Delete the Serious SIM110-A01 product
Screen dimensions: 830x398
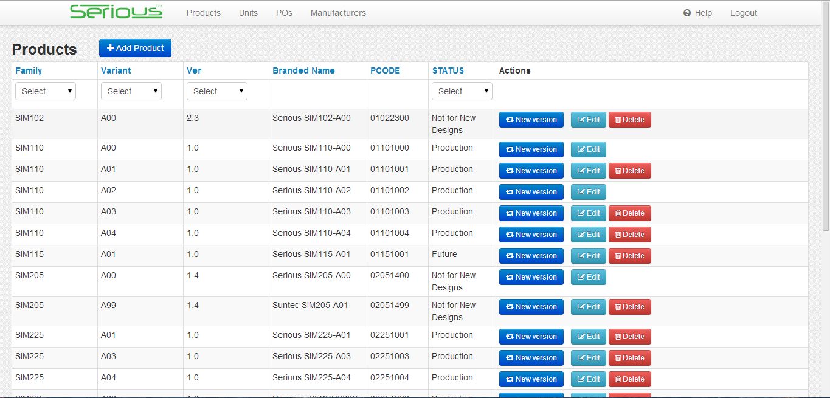click(x=629, y=171)
